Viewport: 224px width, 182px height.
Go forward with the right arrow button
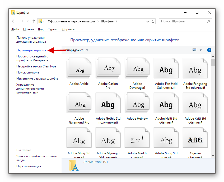pyautogui.click(x=22, y=21)
